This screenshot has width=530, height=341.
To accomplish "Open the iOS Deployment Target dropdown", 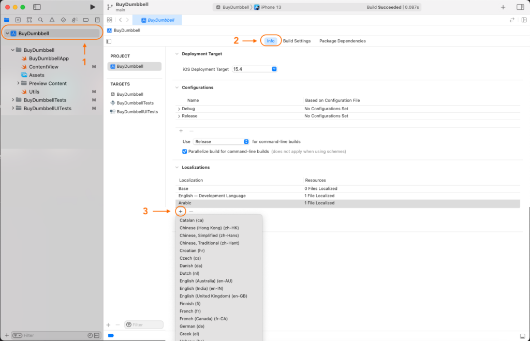I will pos(255,69).
